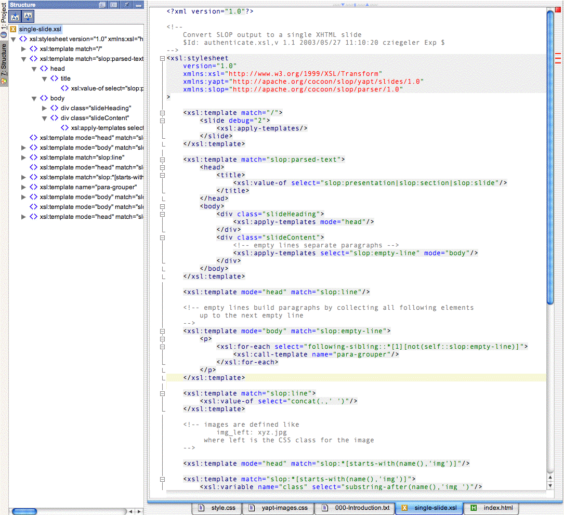Fold the <title> block in editor gutter
The image size is (564, 515).
[x=162, y=176]
